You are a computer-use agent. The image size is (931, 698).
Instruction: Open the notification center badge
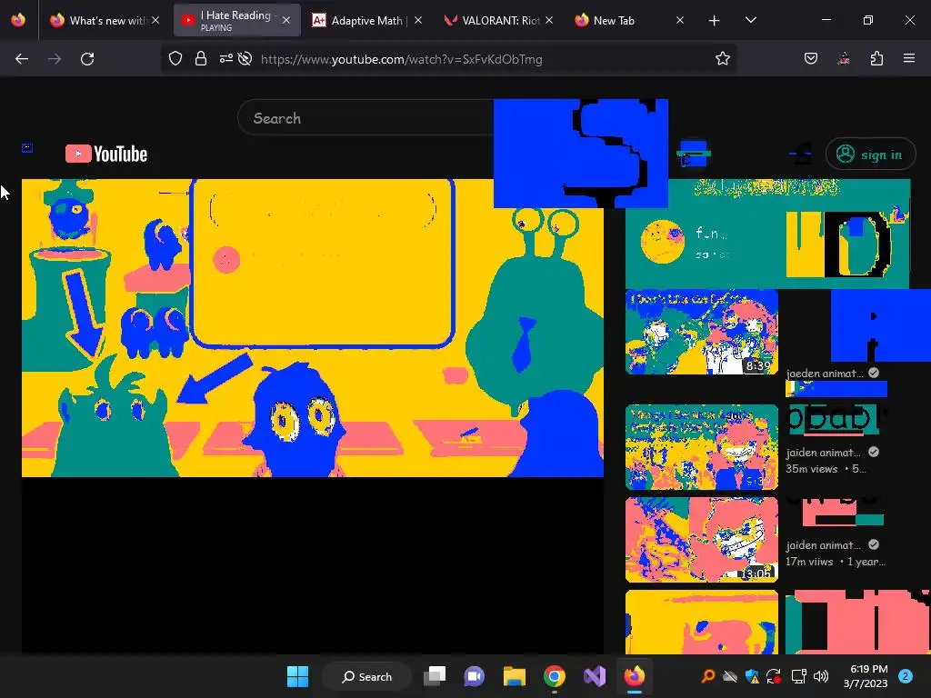pos(906,676)
